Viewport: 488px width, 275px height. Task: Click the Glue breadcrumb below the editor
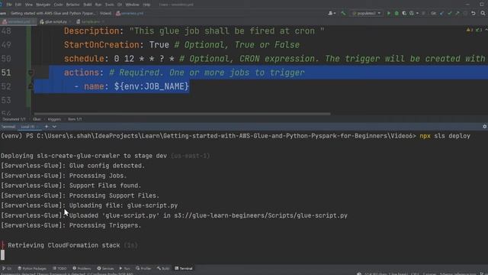point(37,119)
